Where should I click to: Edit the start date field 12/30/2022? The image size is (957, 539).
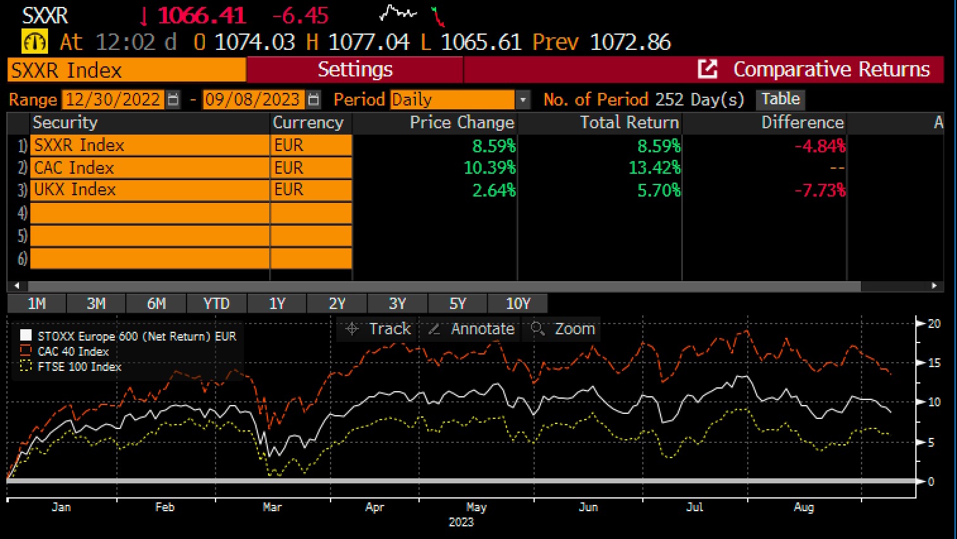coord(113,100)
